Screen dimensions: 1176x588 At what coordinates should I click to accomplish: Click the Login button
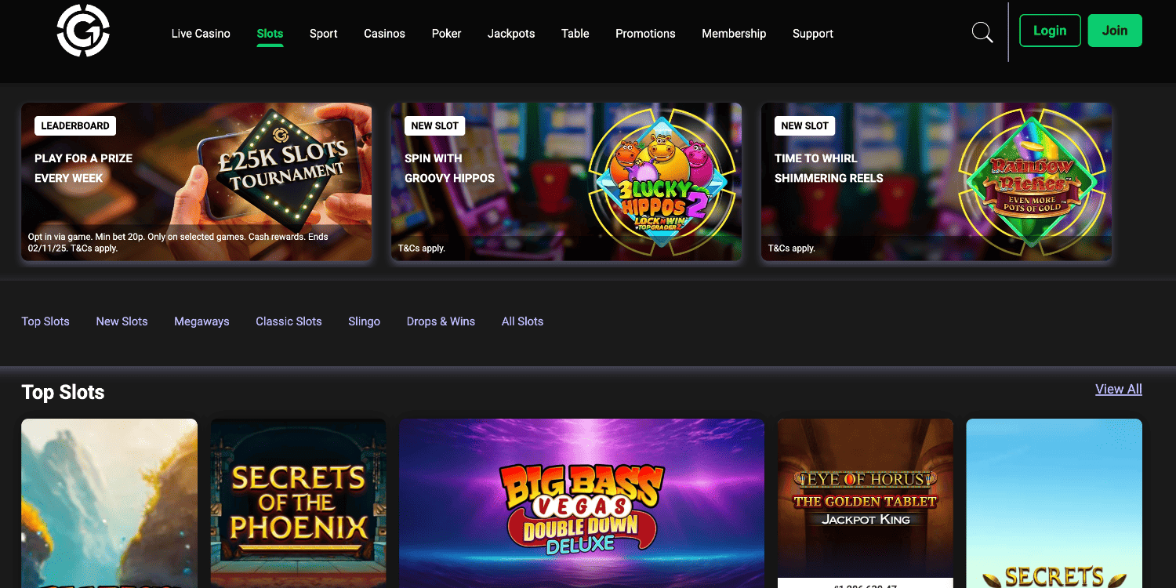click(x=1050, y=31)
